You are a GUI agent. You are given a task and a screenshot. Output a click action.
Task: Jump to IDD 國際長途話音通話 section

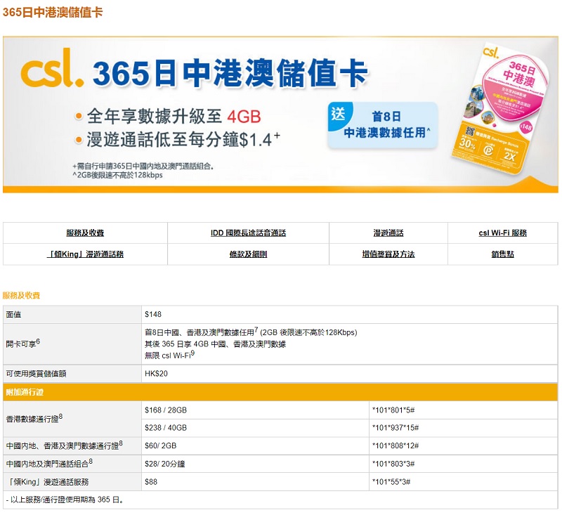pyautogui.click(x=248, y=233)
